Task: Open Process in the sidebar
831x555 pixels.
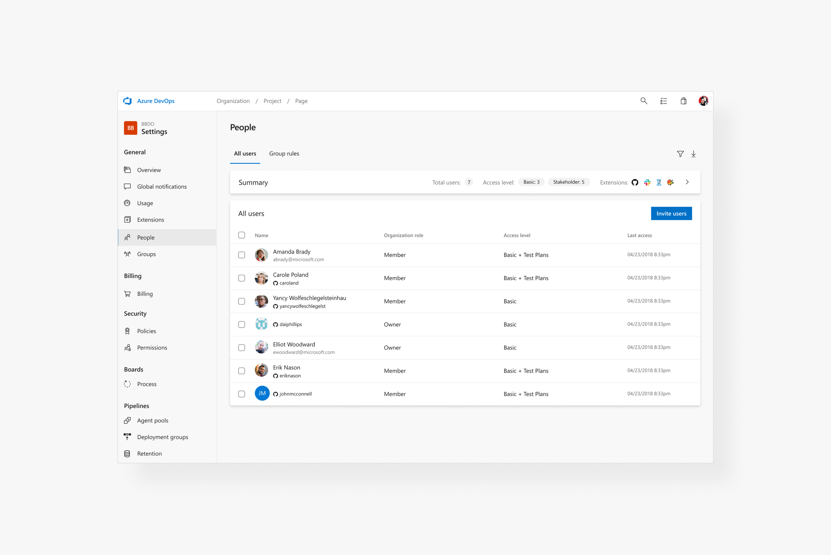Action: [x=167, y=384]
